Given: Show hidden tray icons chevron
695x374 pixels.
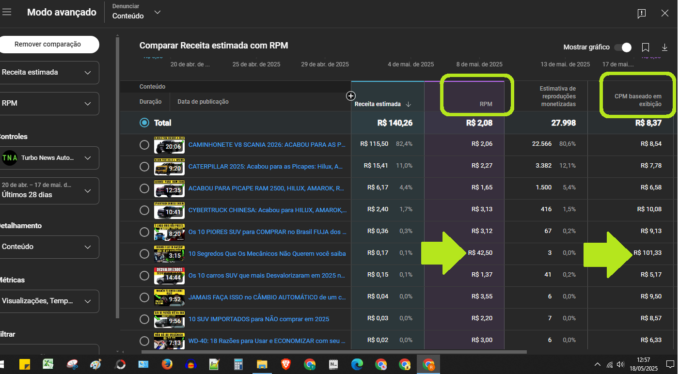Looking at the screenshot, I should tap(598, 364).
